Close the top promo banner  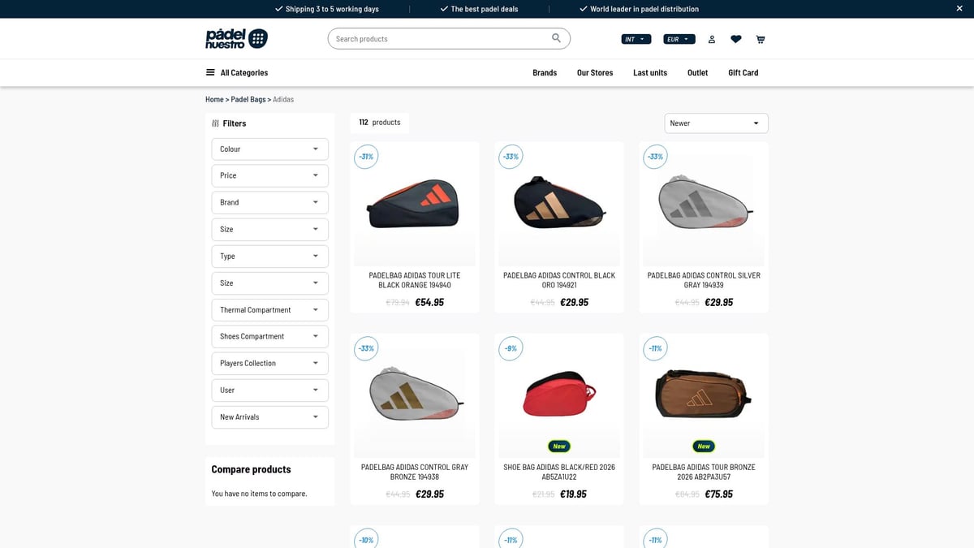[x=959, y=9]
